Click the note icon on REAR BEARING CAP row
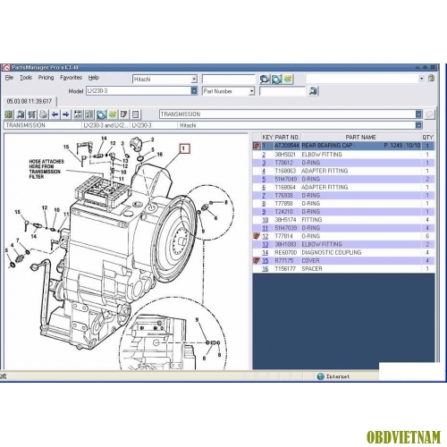 [257, 146]
